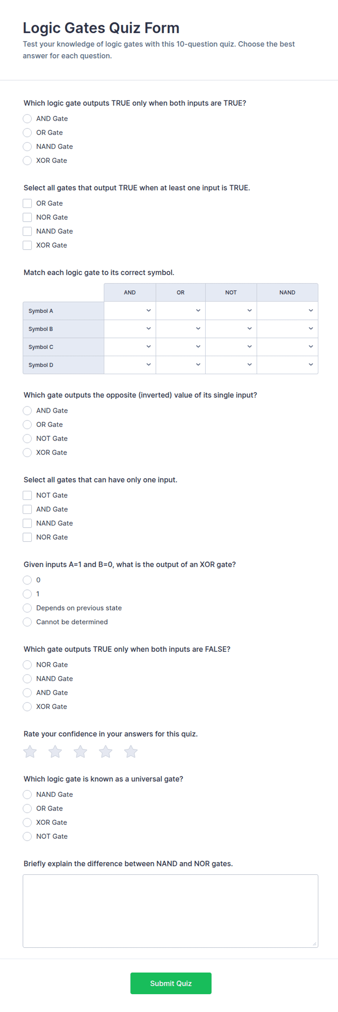
Task: Open Symbol C dropdown under NOT column
Action: 231,347
